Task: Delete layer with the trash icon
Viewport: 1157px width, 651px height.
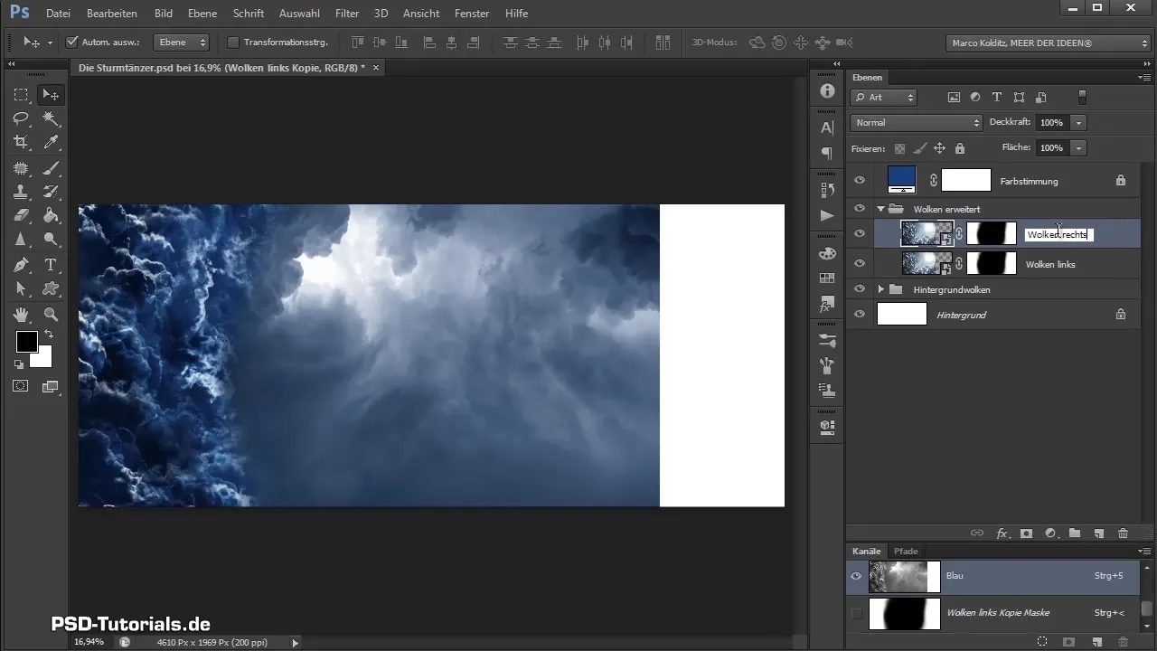Action: coord(1123,533)
